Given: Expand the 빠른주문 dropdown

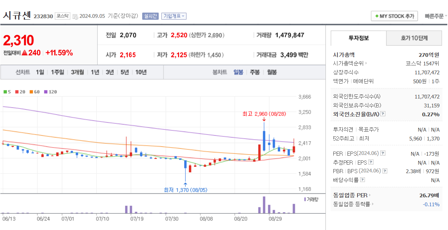Looking at the screenshot, I should (x=436, y=16).
